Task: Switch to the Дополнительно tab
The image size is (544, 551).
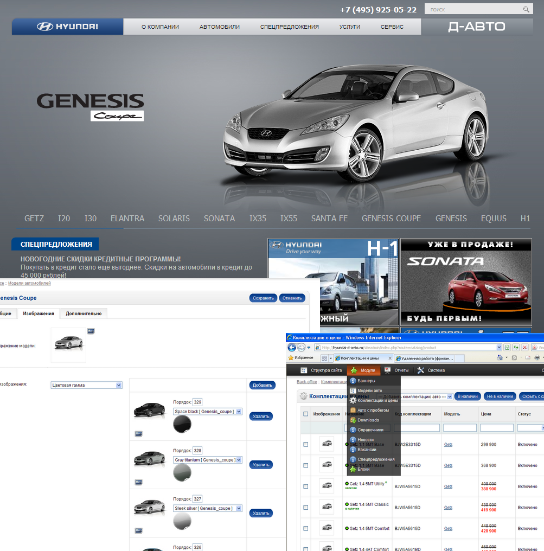Action: coord(84,313)
